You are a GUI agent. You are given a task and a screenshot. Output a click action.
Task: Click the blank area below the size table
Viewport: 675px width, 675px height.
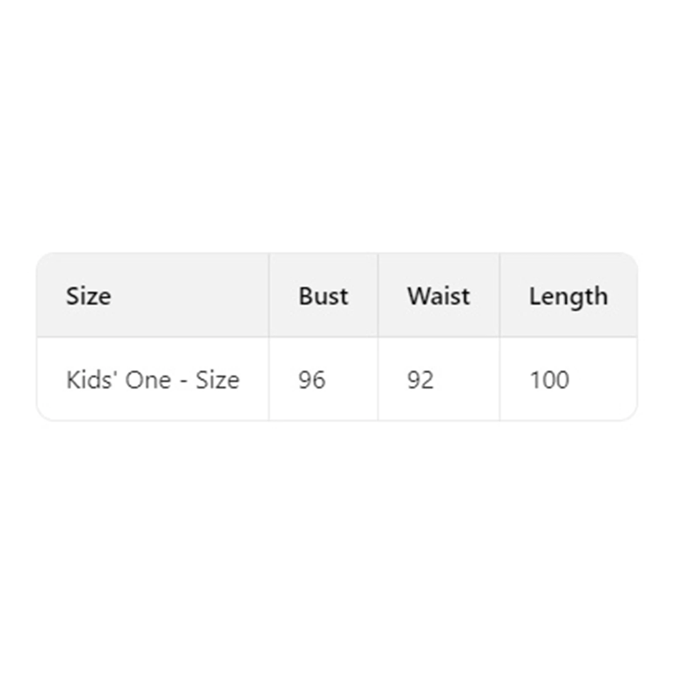point(337,548)
